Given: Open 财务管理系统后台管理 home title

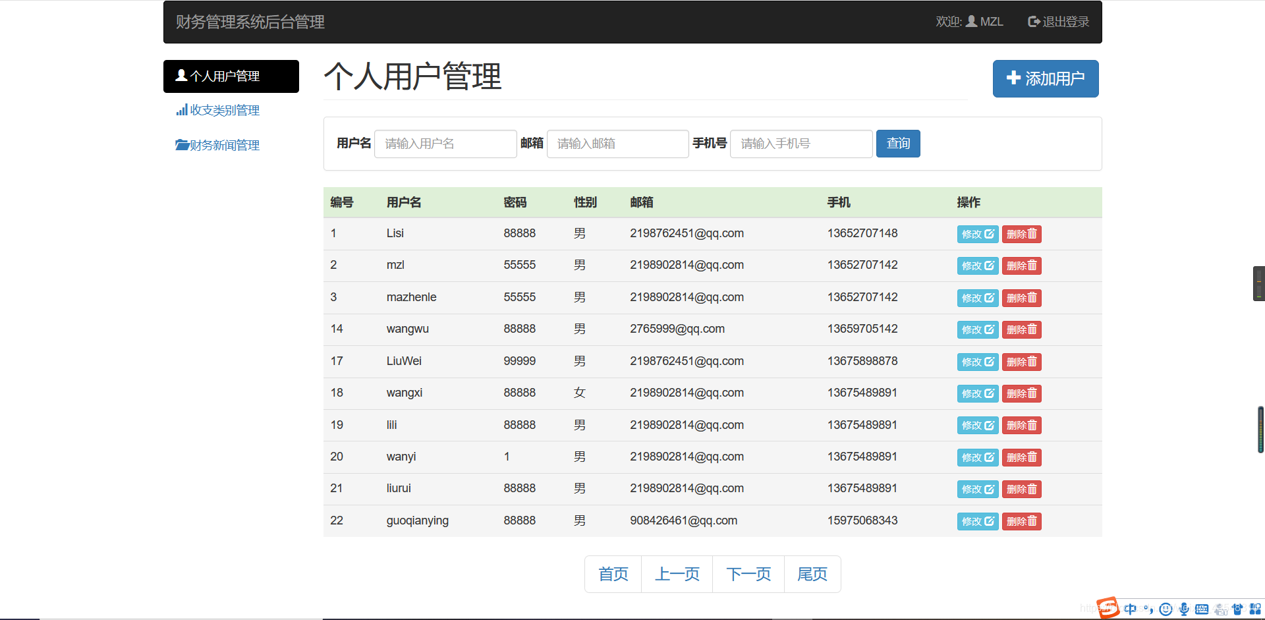Looking at the screenshot, I should [250, 22].
